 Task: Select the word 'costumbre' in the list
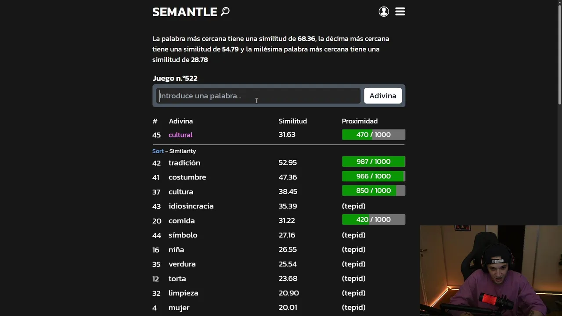(187, 177)
